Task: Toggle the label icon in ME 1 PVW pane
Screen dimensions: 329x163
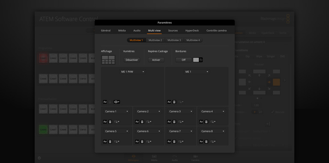Action: (105, 102)
